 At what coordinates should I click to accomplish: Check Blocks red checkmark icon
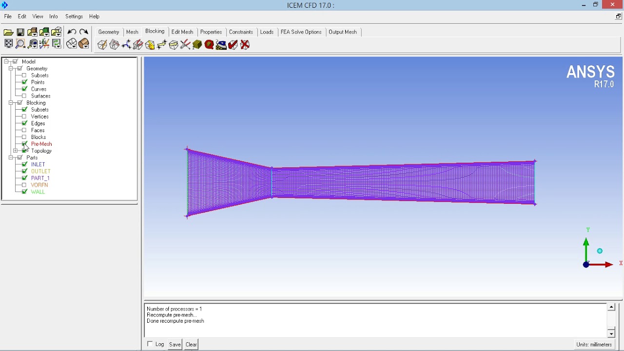pos(233,45)
